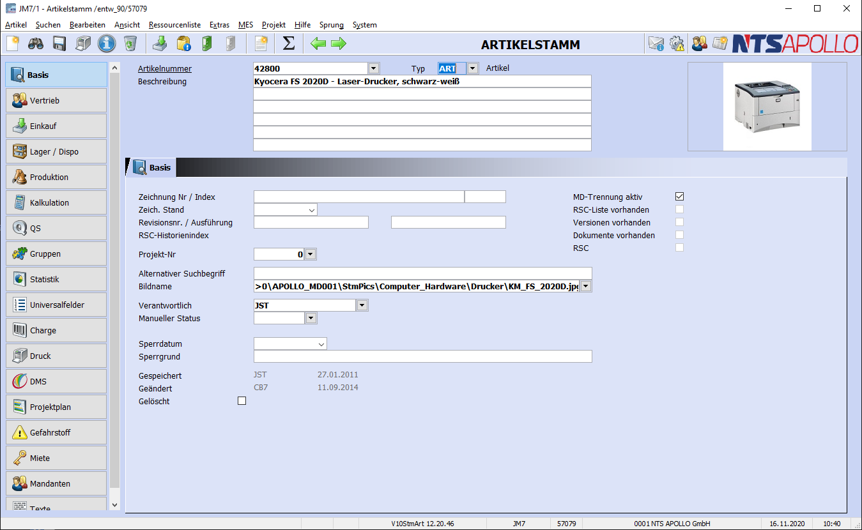
Task: Open the newspaper news icon
Action: [x=720, y=43]
